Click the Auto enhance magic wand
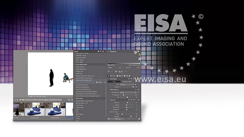The width and height of the screenshot is (244, 137). click(111, 76)
